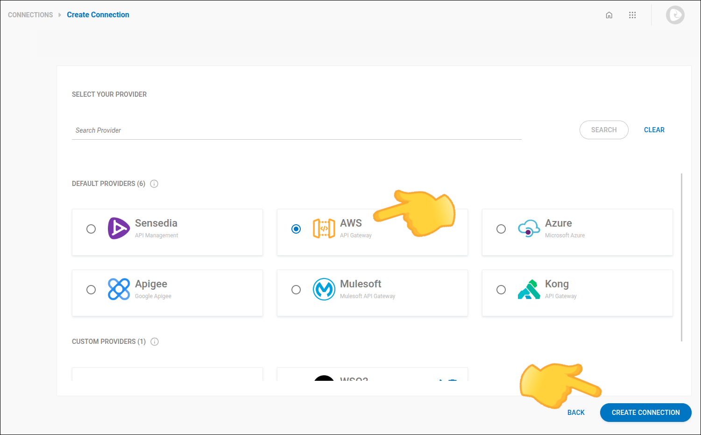Choose the Mulesoft radio button
The height and width of the screenshot is (435, 701).
point(296,290)
